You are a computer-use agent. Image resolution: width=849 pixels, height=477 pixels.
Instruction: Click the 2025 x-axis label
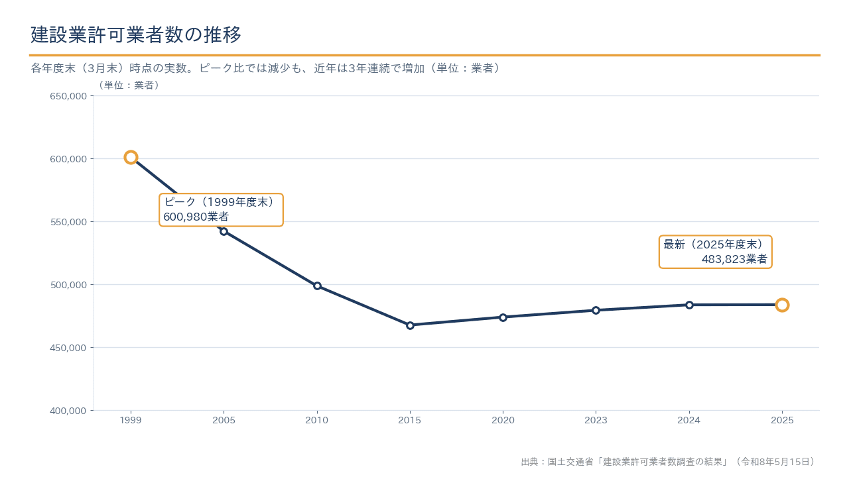(782, 420)
